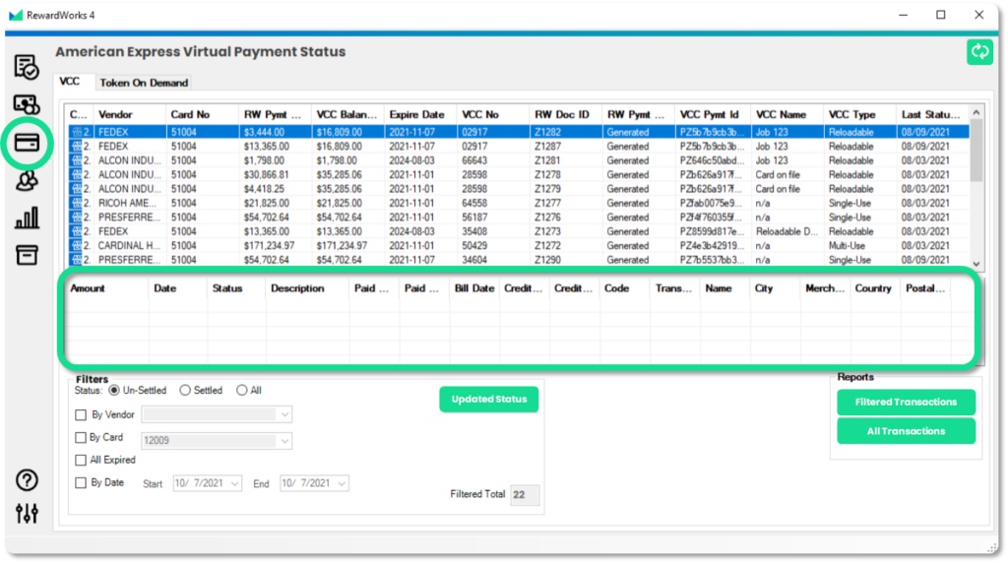Select the row with RW Doc ID Z1282

tap(519, 132)
